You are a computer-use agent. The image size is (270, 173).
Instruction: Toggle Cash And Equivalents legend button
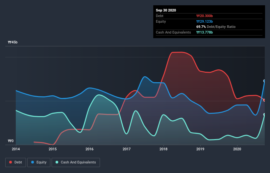click(76, 162)
